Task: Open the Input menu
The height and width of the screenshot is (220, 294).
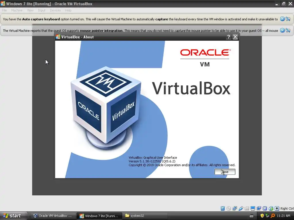Action: (x=42, y=10)
